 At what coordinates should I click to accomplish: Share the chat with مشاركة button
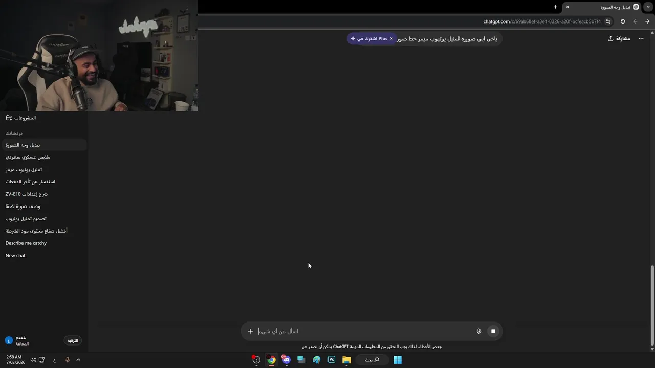click(619, 39)
